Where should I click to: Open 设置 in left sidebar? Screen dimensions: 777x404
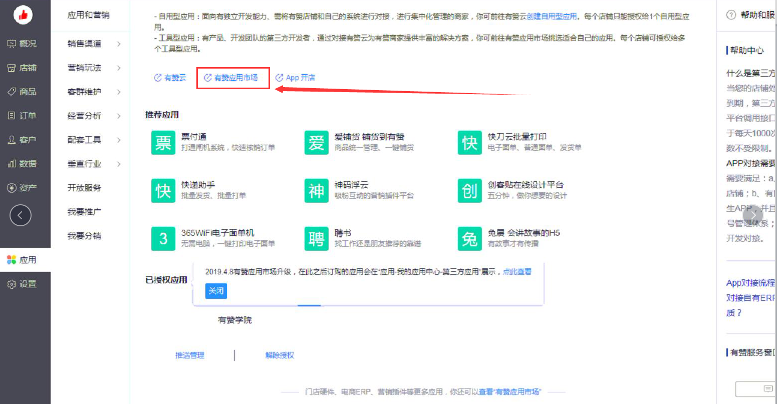click(23, 284)
